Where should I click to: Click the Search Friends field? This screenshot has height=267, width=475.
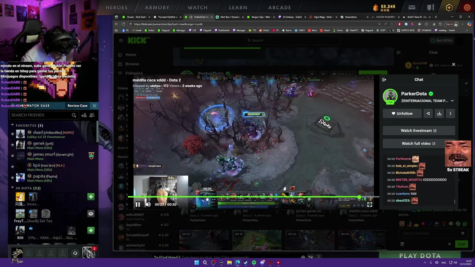click(43, 115)
